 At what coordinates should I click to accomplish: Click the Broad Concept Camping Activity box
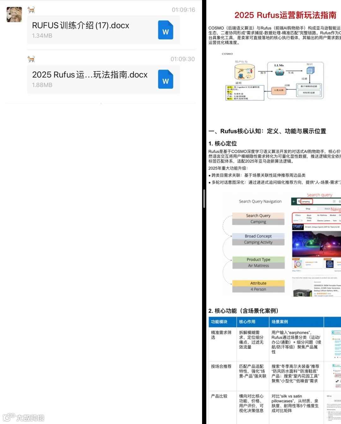pos(258,239)
